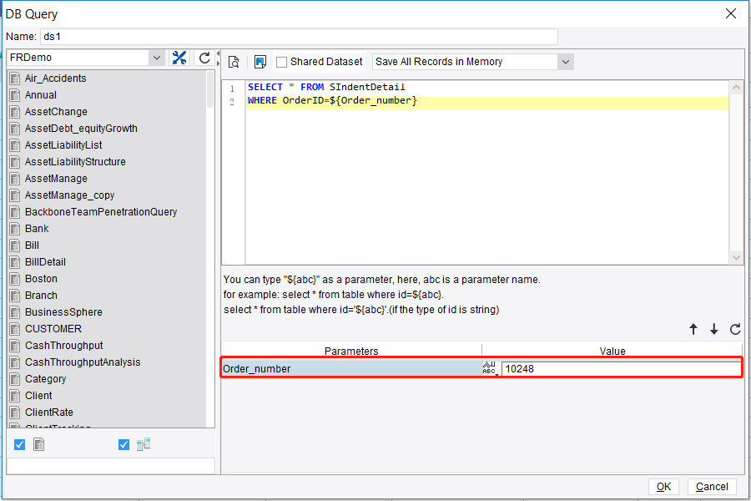Screen dimensions: 751x501
Task: Click the Cancel button
Action: tap(711, 487)
